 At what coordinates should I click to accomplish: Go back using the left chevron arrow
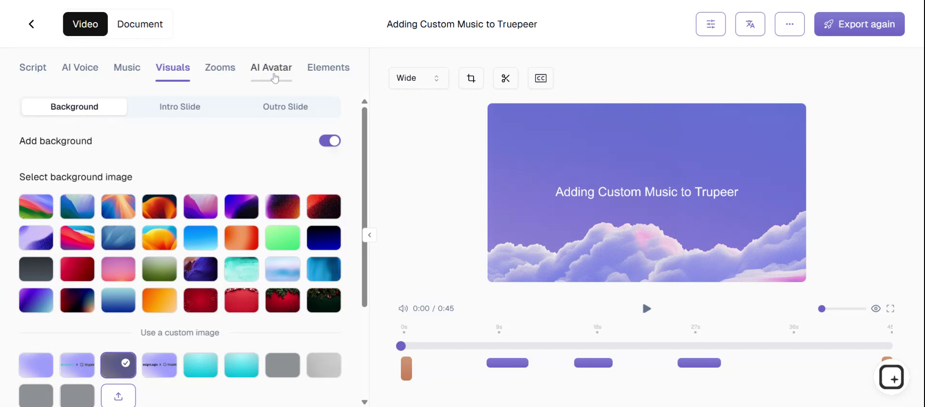pos(32,24)
